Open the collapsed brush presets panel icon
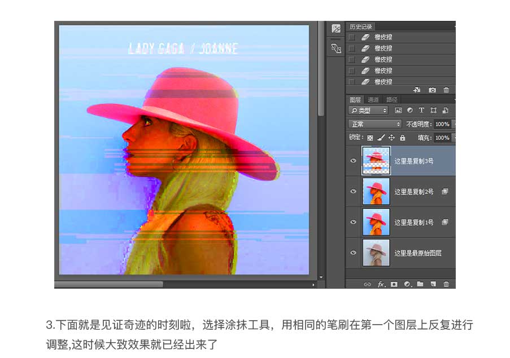The width and height of the screenshot is (510, 358). pos(336,29)
